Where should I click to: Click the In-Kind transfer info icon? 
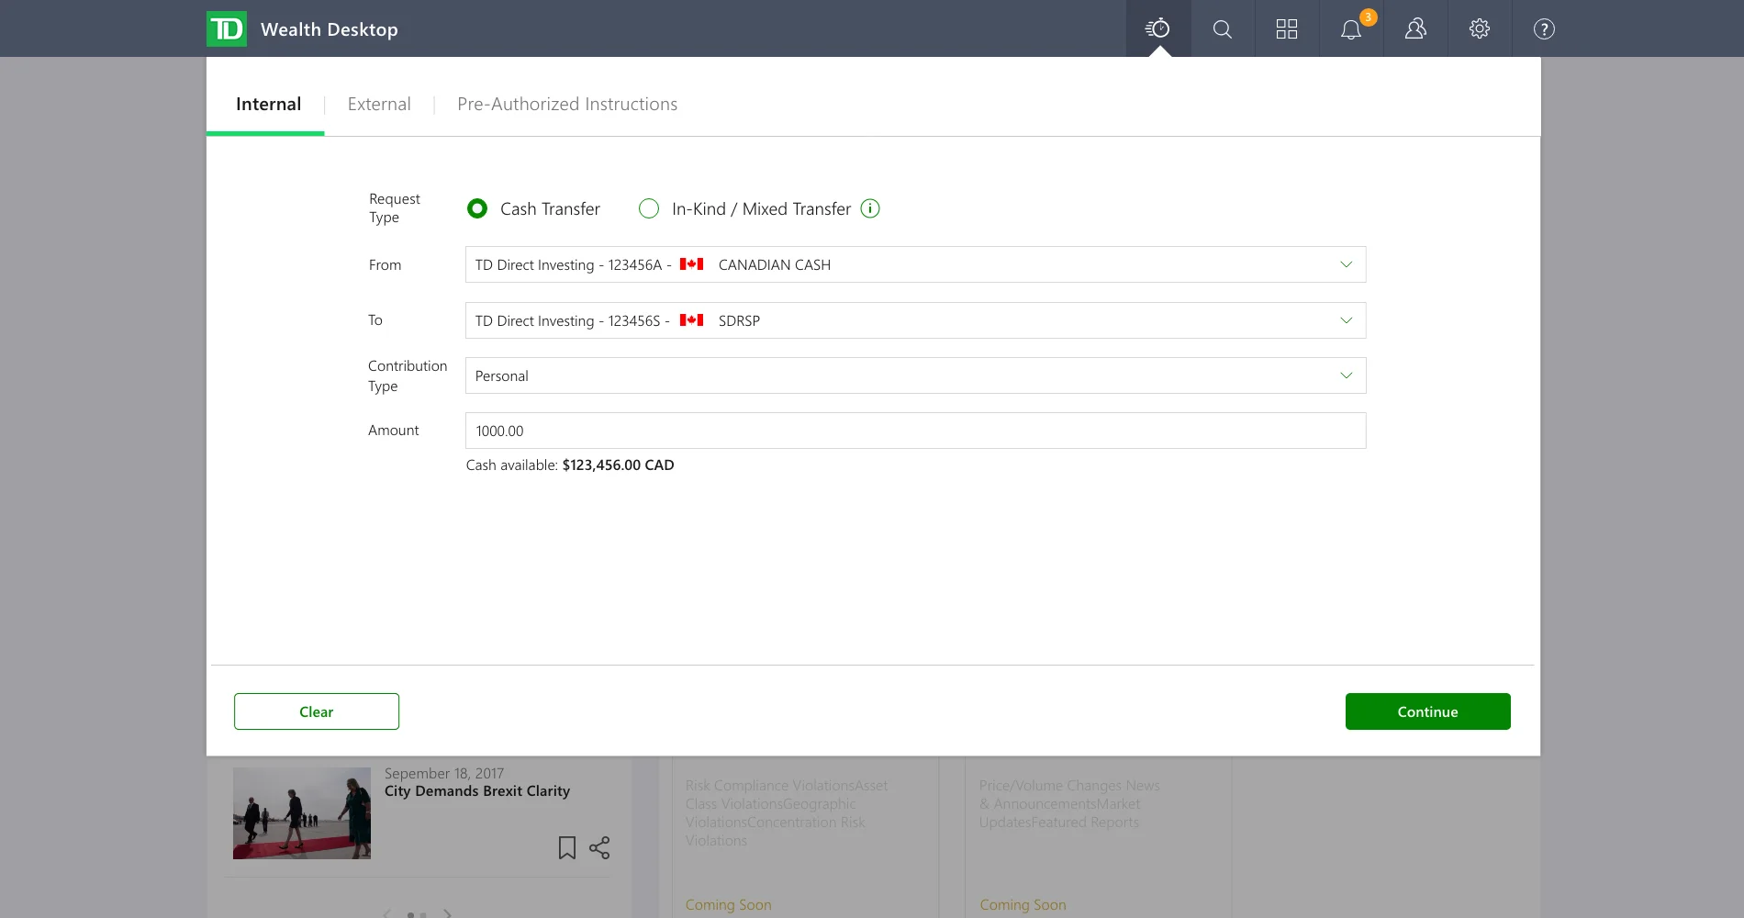(870, 208)
